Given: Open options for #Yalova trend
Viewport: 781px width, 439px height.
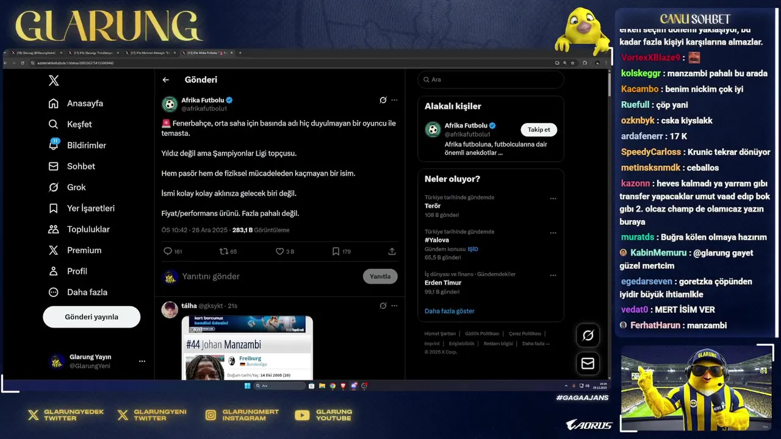Looking at the screenshot, I should (x=553, y=232).
